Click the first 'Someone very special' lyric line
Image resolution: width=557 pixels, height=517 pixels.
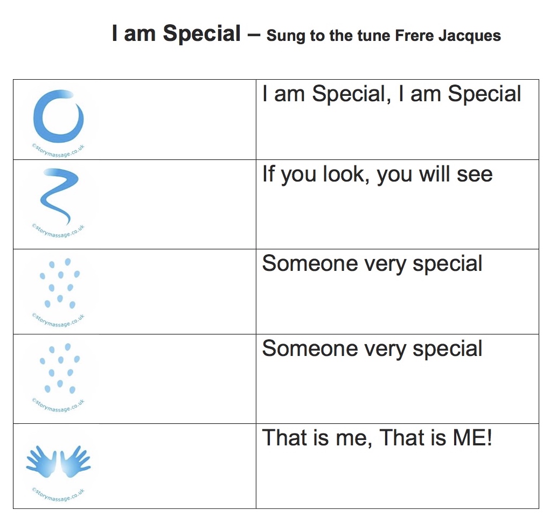(x=372, y=264)
